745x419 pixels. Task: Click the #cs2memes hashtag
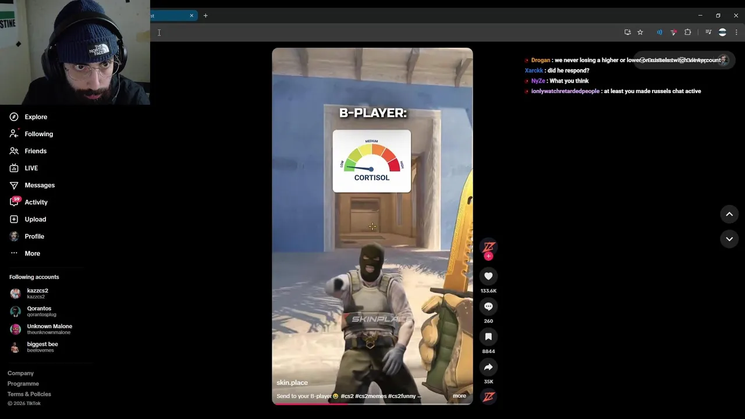click(371, 396)
